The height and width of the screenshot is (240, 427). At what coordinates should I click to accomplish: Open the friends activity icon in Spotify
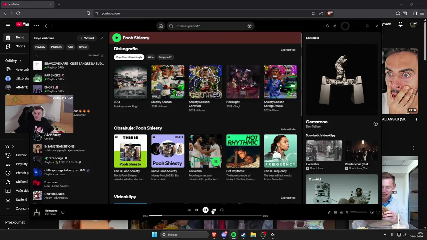pos(335,26)
